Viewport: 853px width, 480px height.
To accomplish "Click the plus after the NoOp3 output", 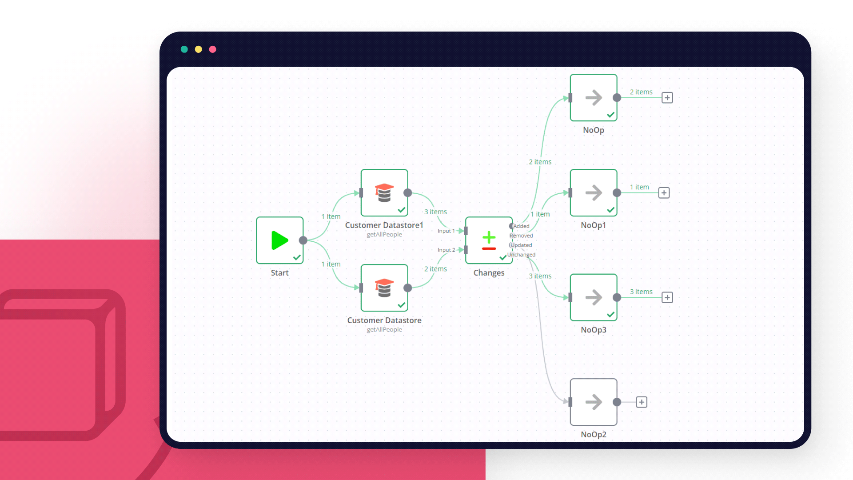I will pyautogui.click(x=667, y=297).
